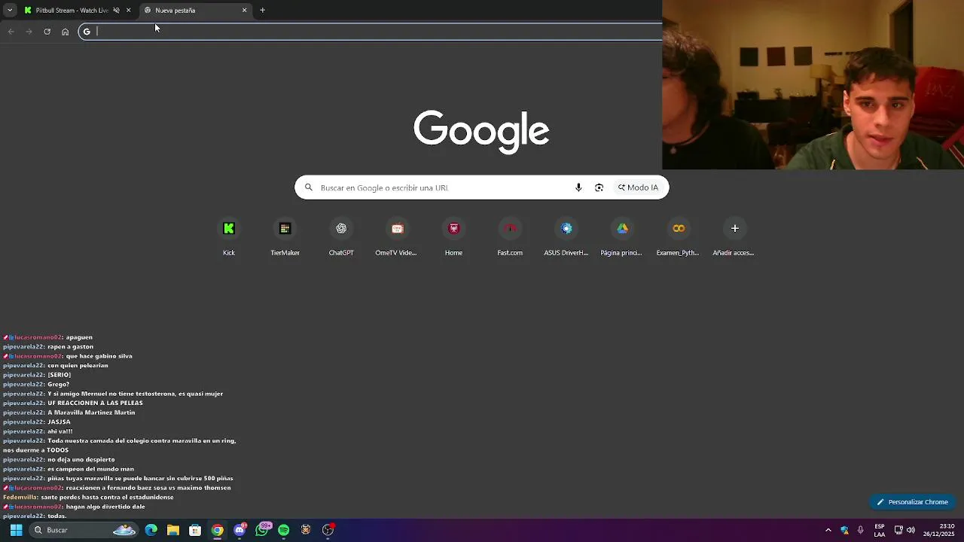
Task: Show hidden system tray icons
Action: [x=828, y=530]
